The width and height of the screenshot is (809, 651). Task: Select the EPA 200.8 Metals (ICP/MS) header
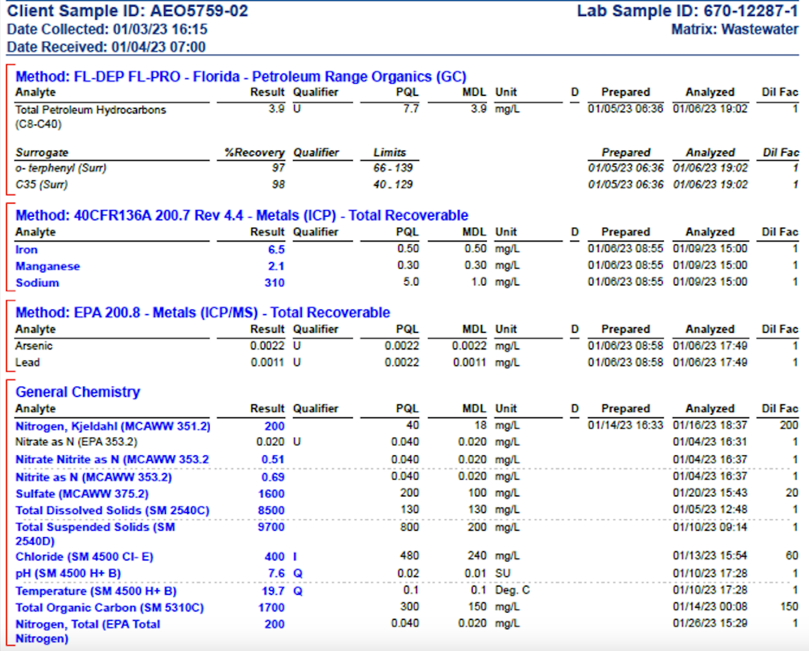[x=202, y=312]
